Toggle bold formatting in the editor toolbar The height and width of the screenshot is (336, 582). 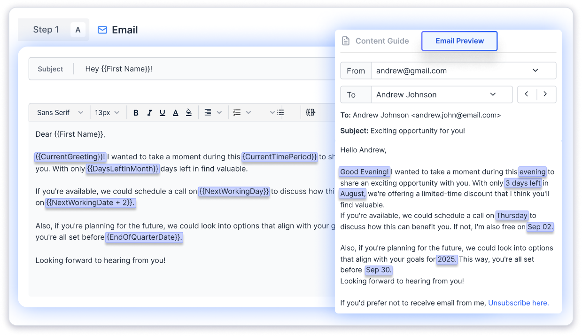tap(136, 113)
